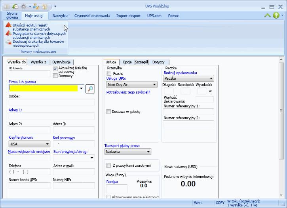Screen dimensions: 287x208
Task: Click the Wartość deklarowana input field
Action: click(x=205, y=99)
